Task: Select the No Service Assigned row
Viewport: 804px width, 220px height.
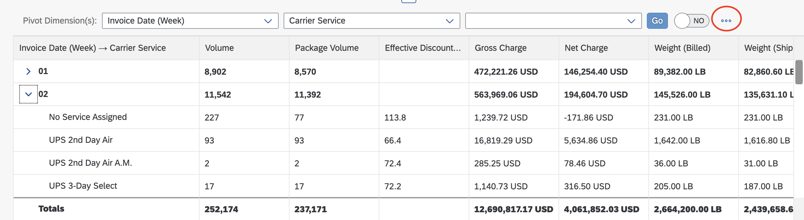Action: click(404, 117)
